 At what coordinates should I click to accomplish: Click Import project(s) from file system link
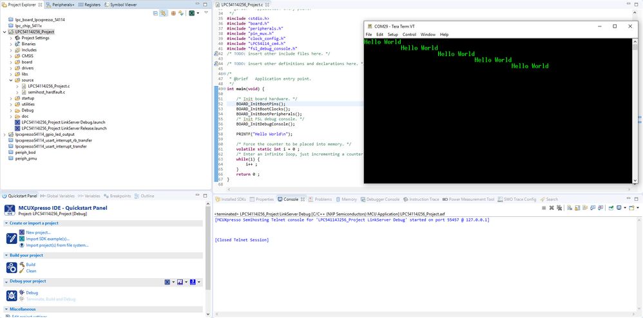tap(57, 245)
